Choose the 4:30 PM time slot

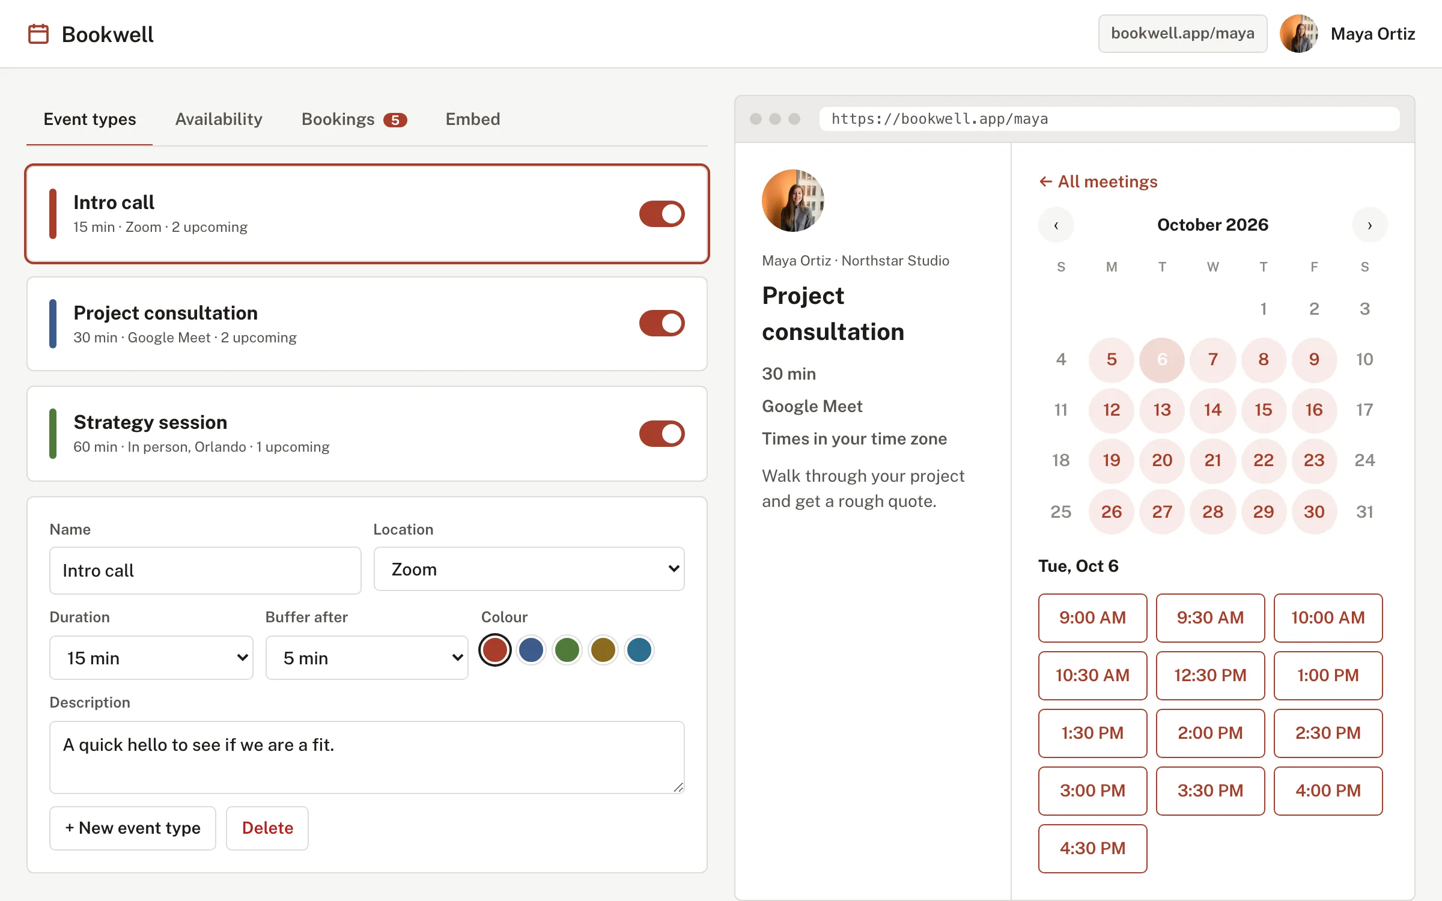tap(1092, 849)
